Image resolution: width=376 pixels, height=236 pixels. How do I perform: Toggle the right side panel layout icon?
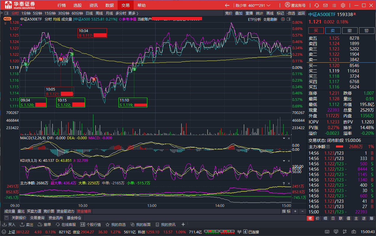coord(288,19)
